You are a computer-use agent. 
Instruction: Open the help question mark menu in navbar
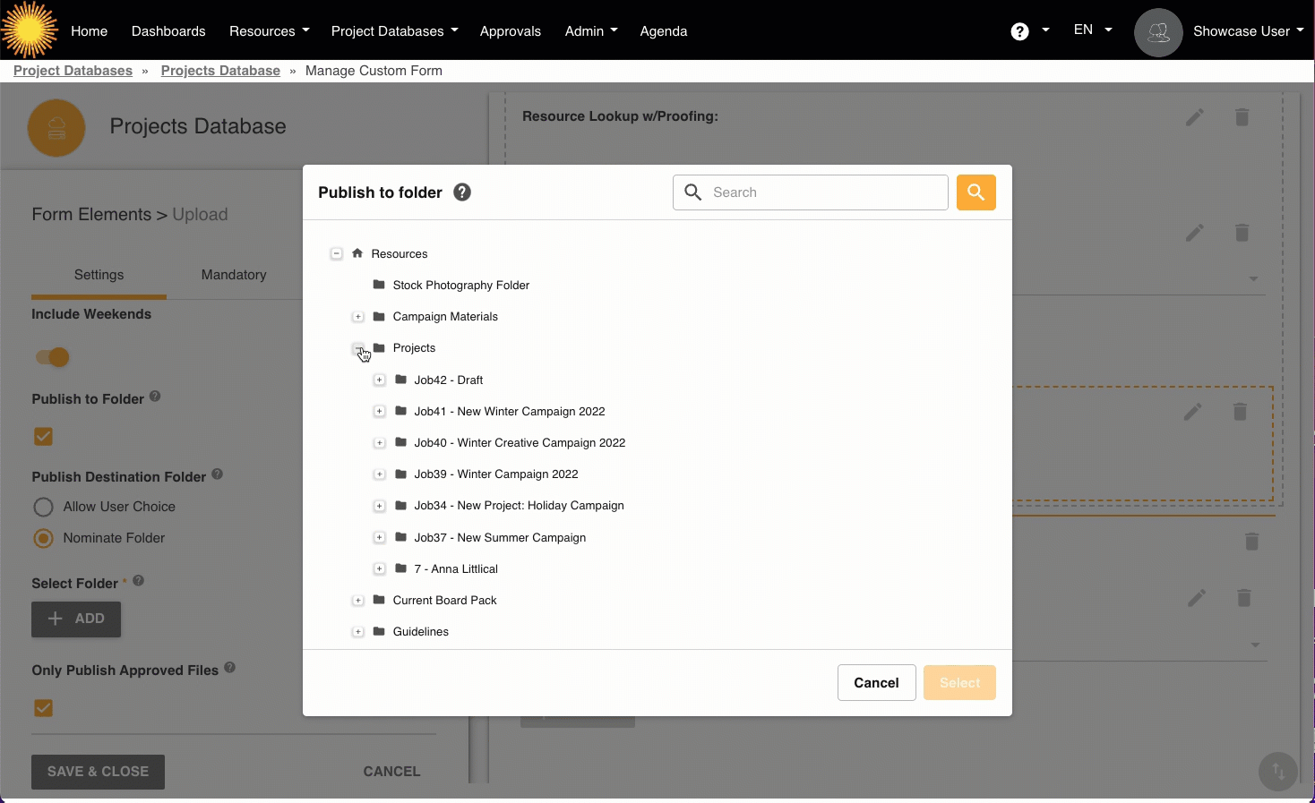pos(1019,31)
